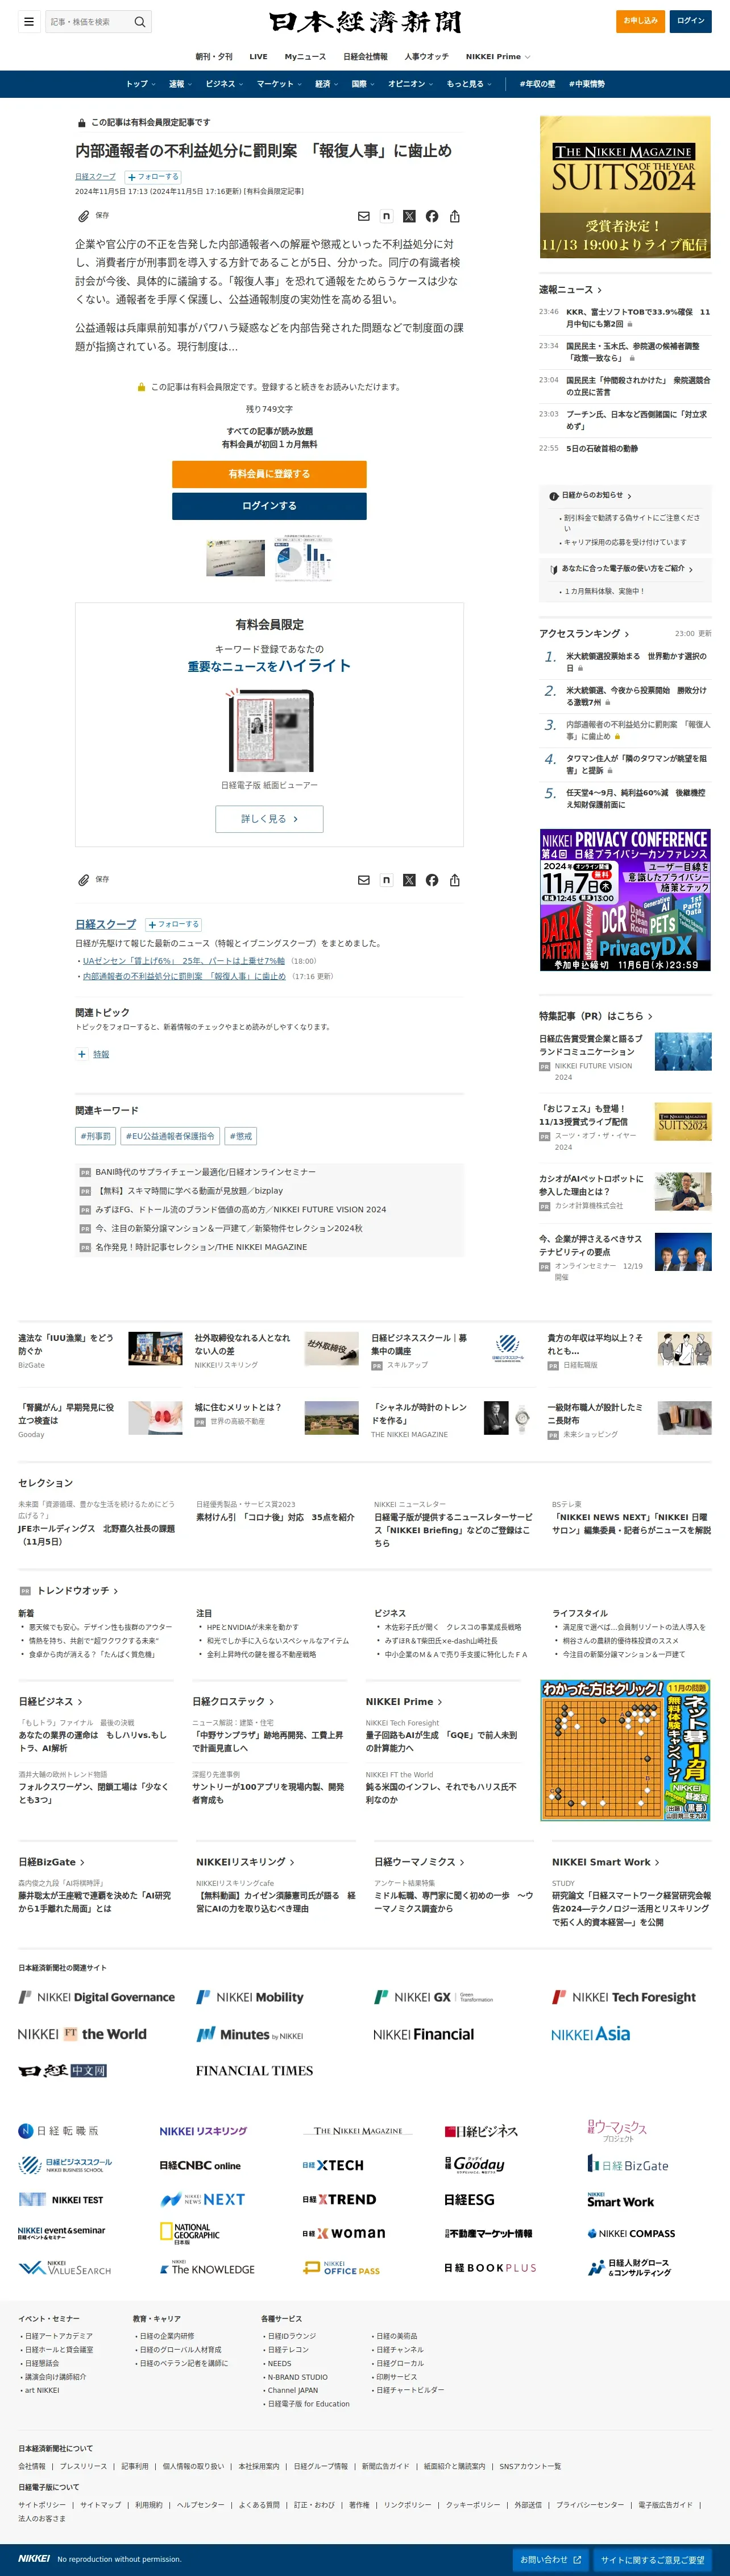
Task: Click orange お申し込み button
Action: pyautogui.click(x=641, y=21)
